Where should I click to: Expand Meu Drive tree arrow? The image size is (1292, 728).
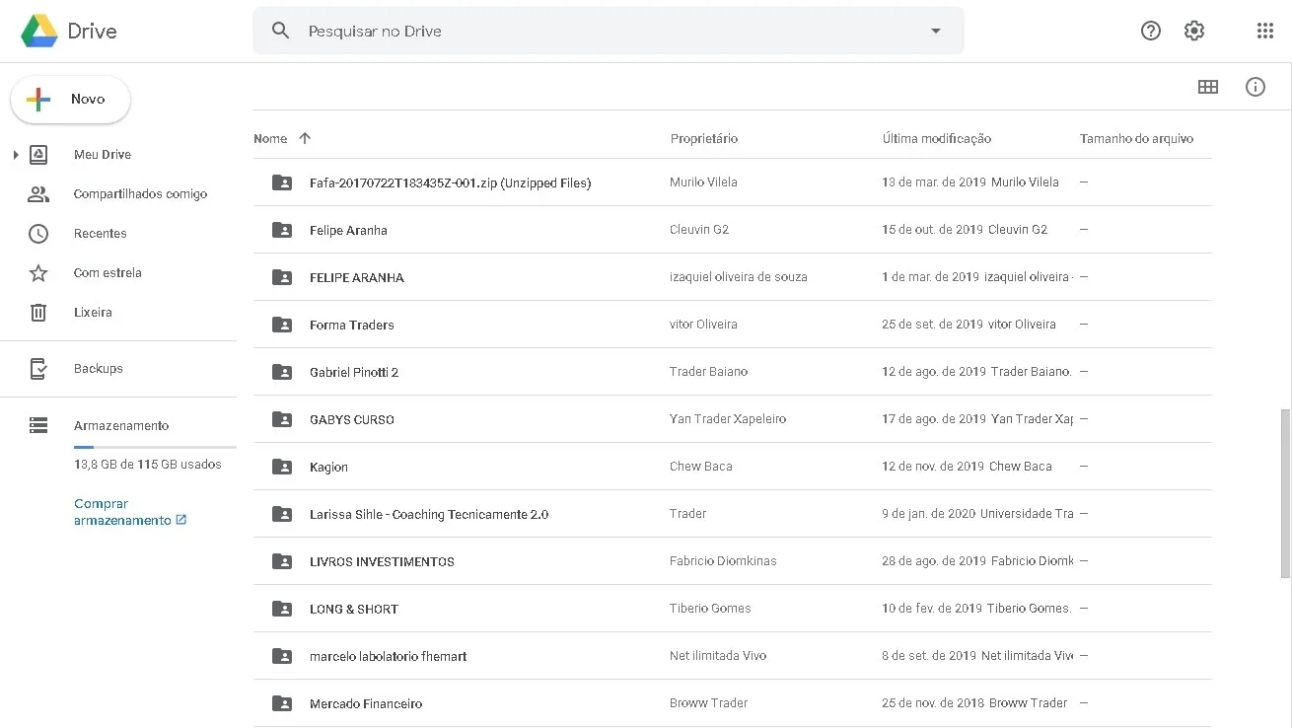coord(15,155)
